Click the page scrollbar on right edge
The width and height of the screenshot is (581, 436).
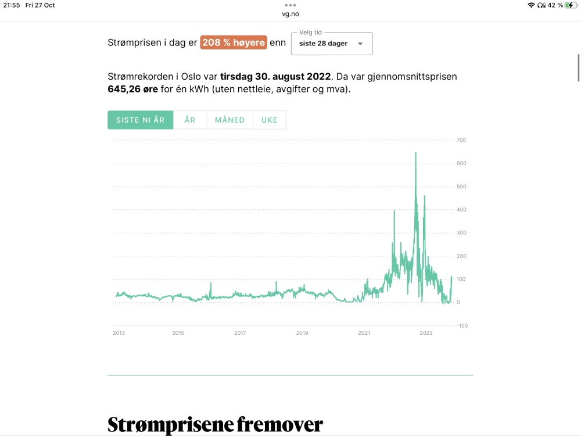click(x=579, y=67)
